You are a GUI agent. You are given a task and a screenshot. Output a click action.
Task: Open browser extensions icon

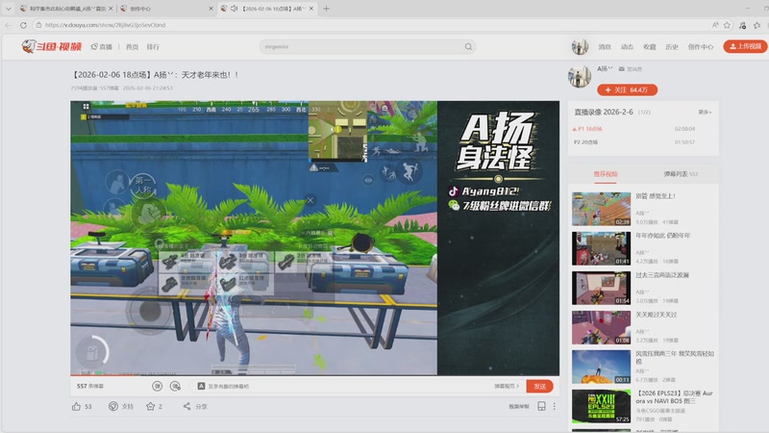click(742, 25)
